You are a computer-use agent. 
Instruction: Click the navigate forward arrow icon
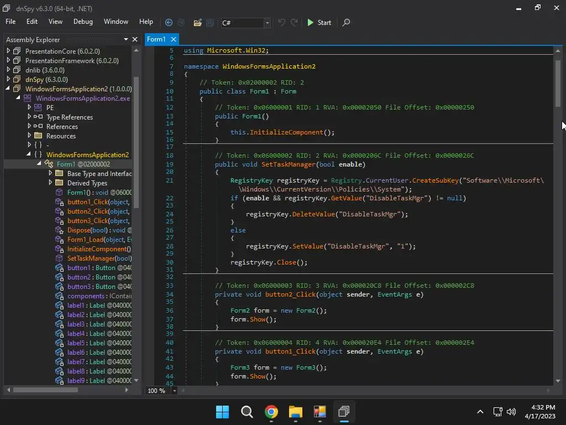point(181,22)
